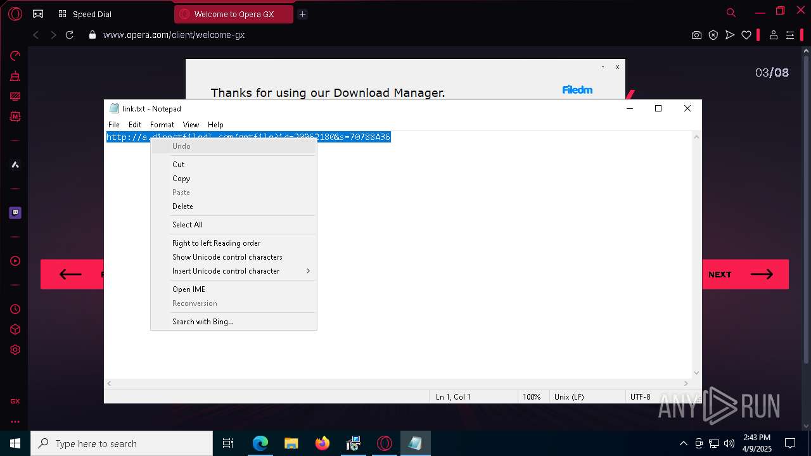The width and height of the screenshot is (811, 456).
Task: Click Notepad horizontal scrollbar right arrow
Action: (686, 383)
